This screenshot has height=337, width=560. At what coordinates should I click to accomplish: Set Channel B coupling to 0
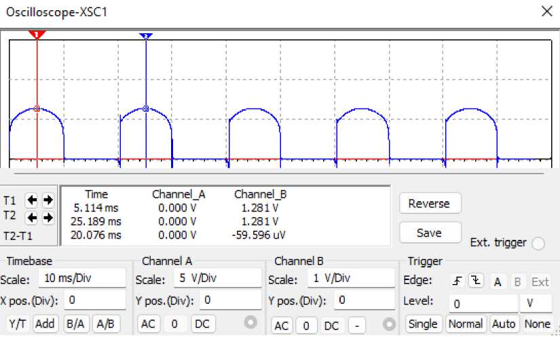306,325
